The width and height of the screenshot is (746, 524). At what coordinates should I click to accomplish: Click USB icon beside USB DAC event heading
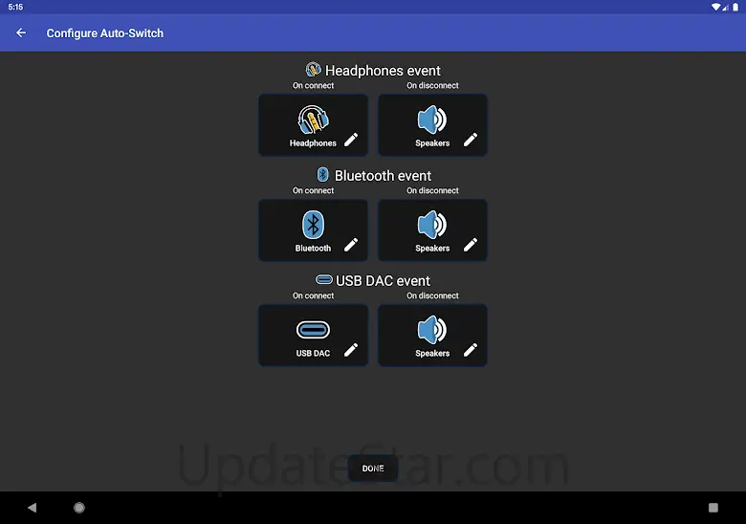tap(324, 279)
